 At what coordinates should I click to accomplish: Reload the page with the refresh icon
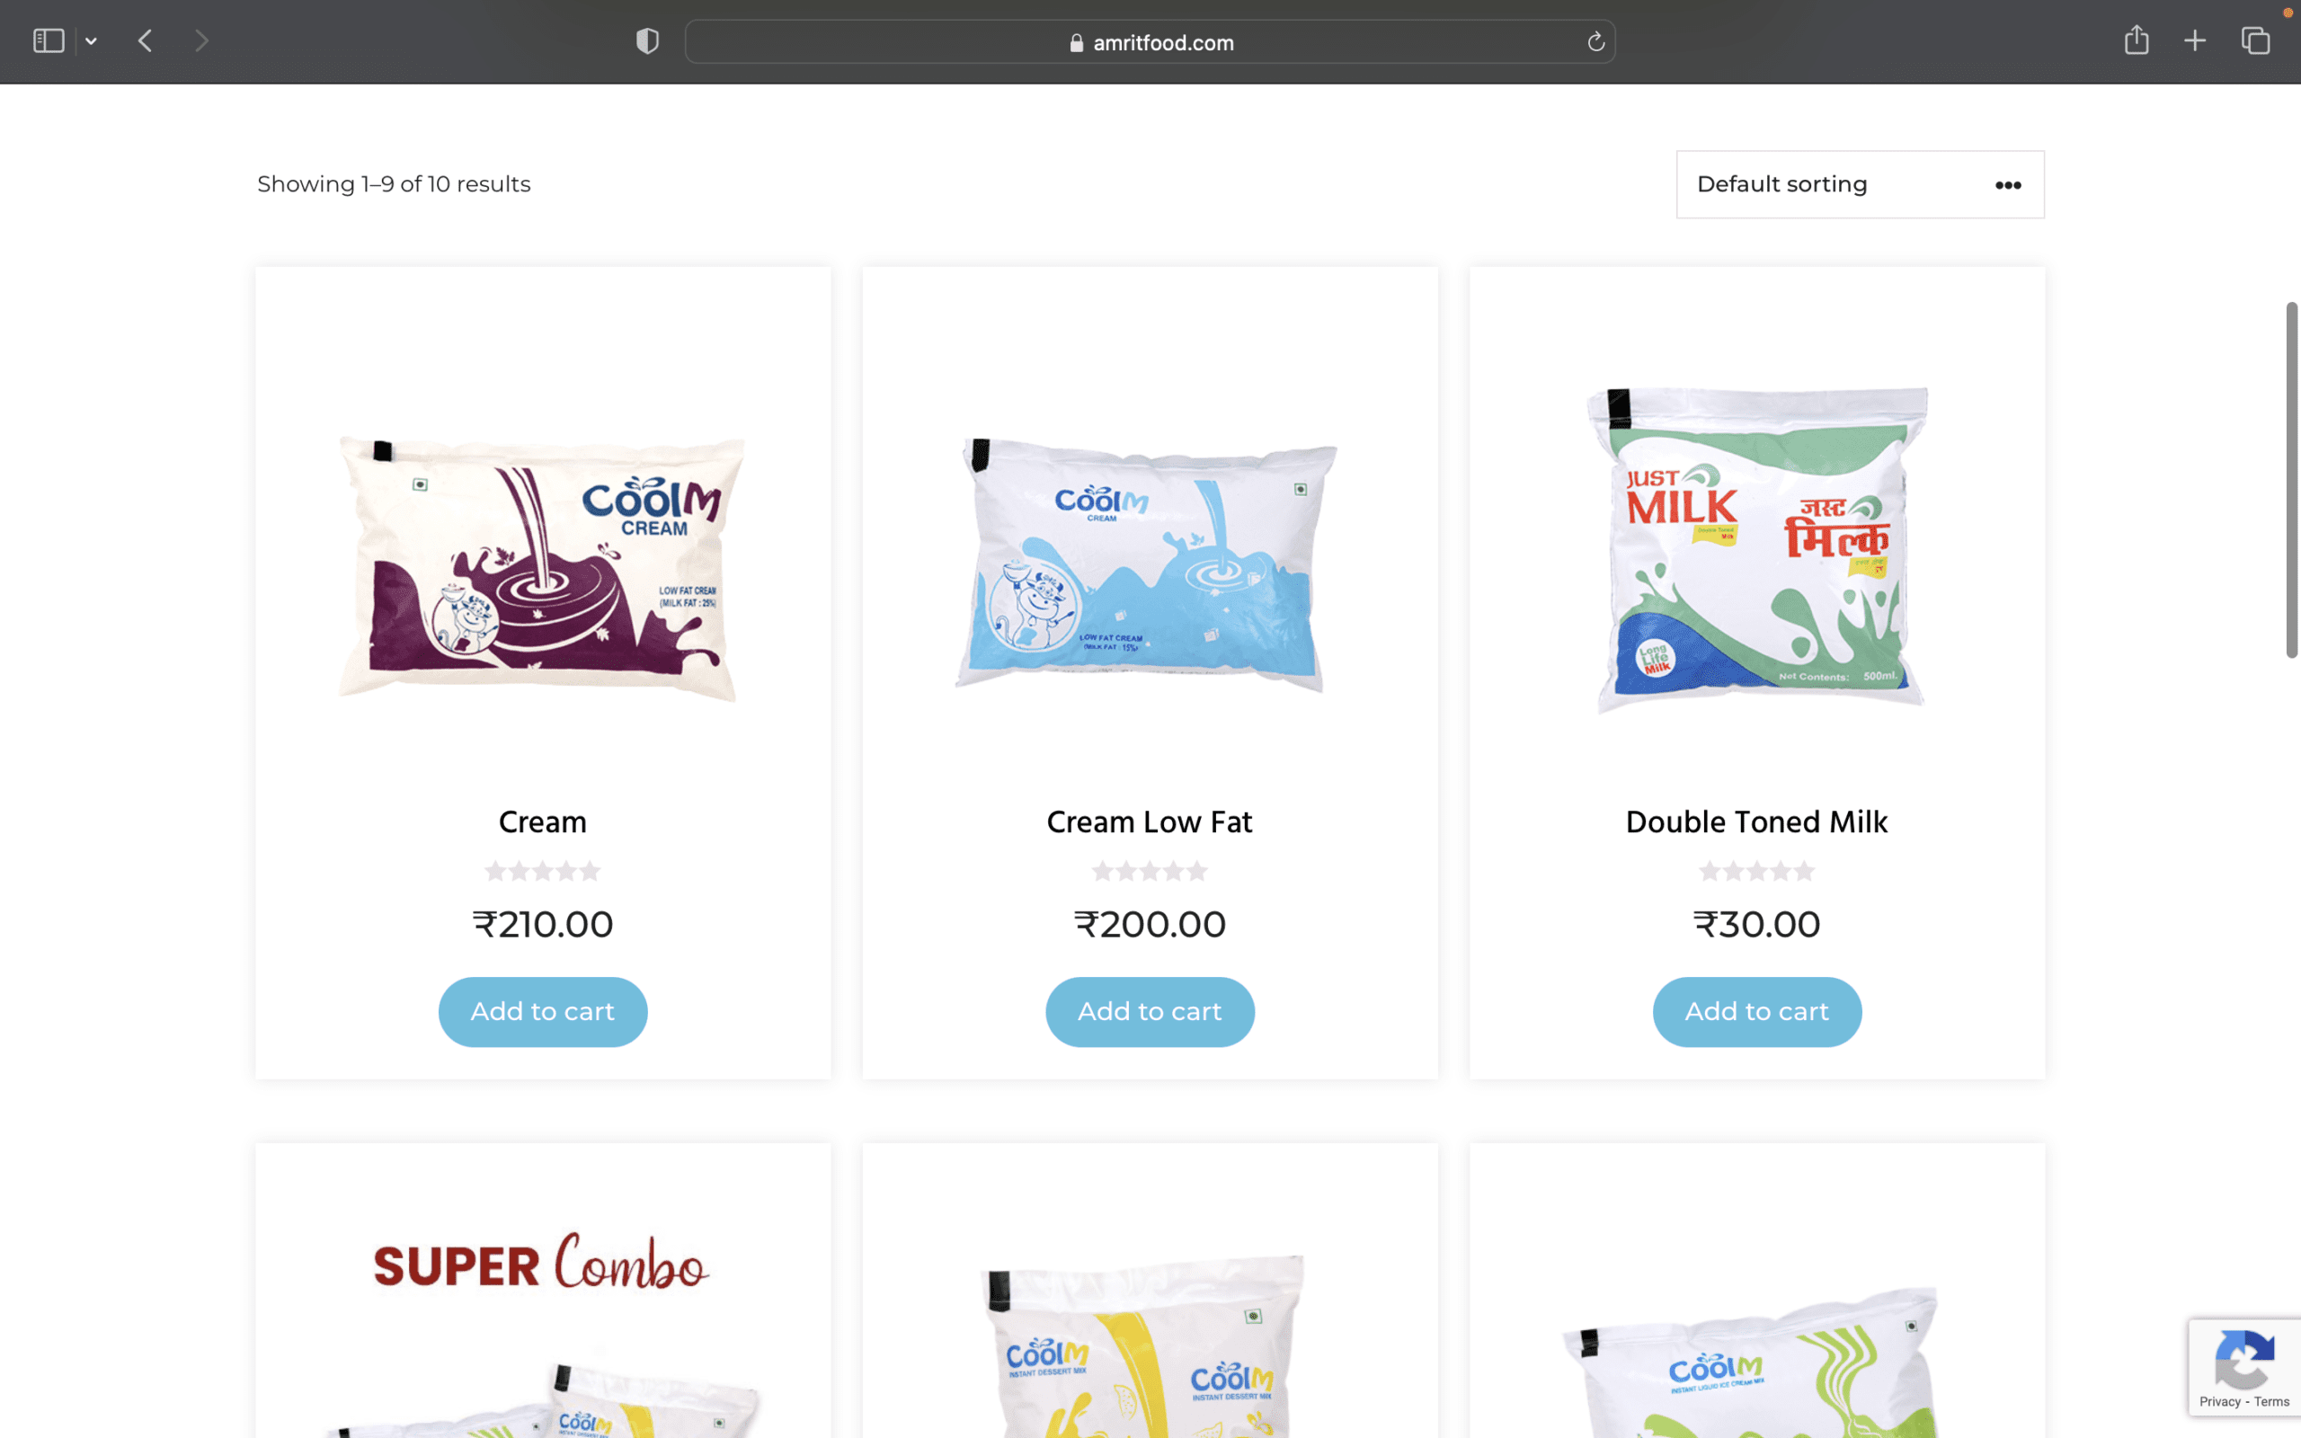tap(1595, 42)
